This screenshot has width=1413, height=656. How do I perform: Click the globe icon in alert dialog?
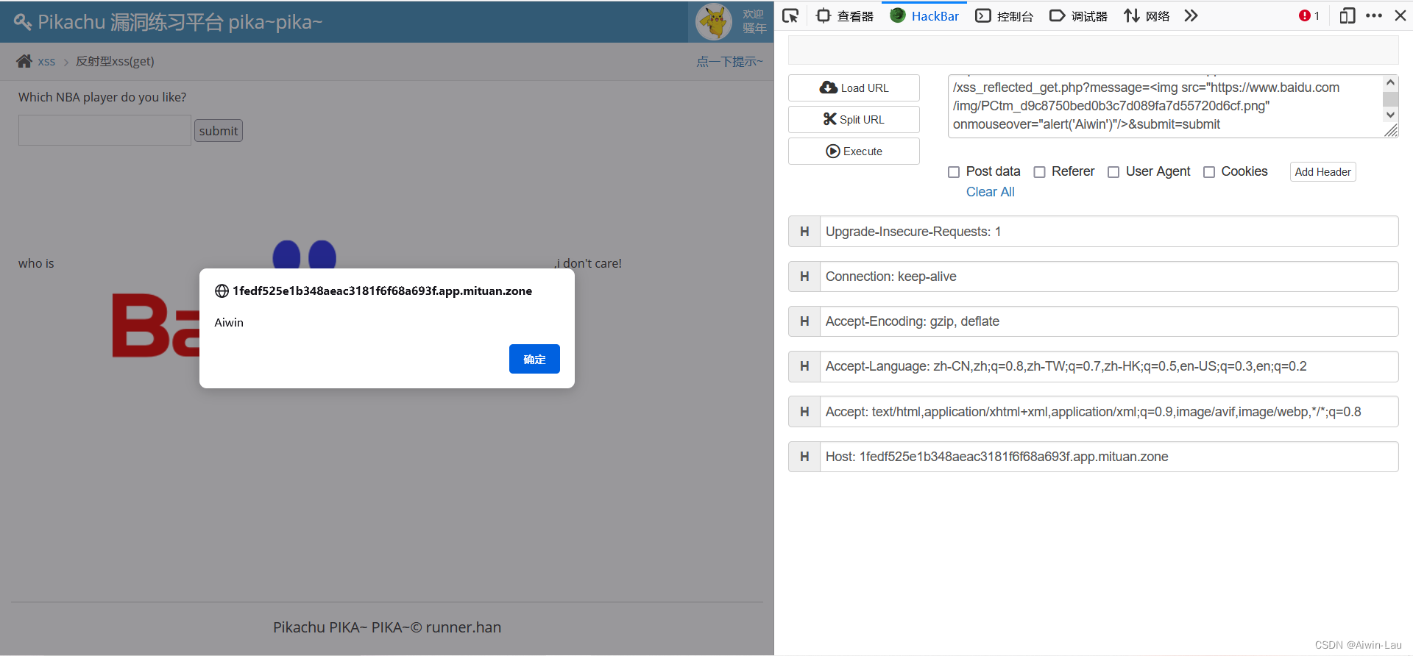pos(222,291)
